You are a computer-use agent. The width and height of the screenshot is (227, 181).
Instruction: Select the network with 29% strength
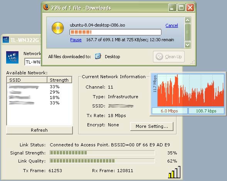click(39, 92)
